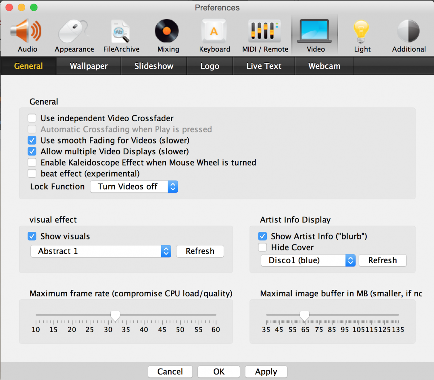434x380 pixels.
Task: Switch to the Wallpaper tab
Action: click(x=89, y=66)
